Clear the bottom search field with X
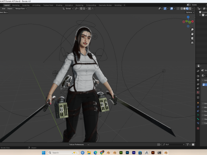 click(x=184, y=145)
